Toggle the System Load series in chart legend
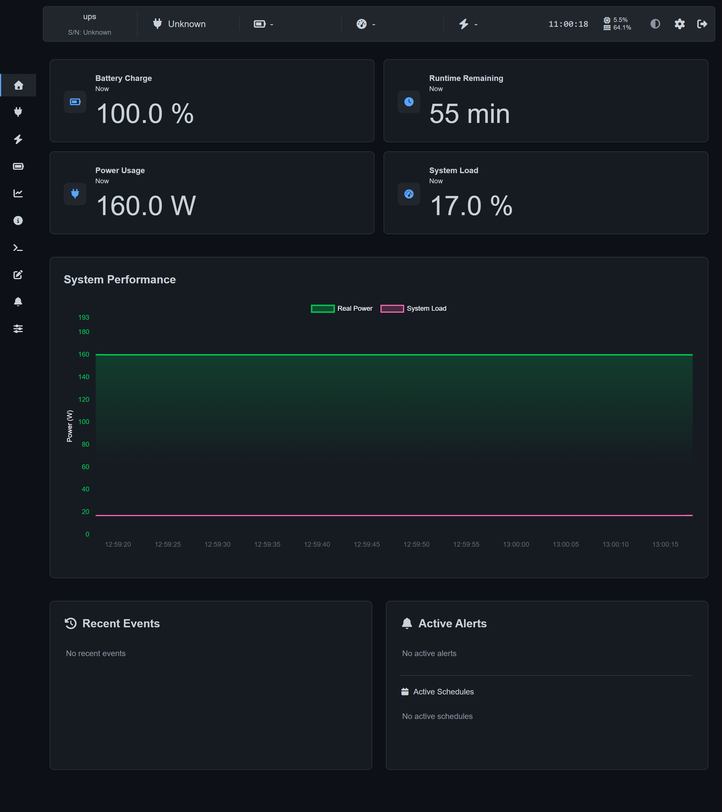722x812 pixels. 413,309
